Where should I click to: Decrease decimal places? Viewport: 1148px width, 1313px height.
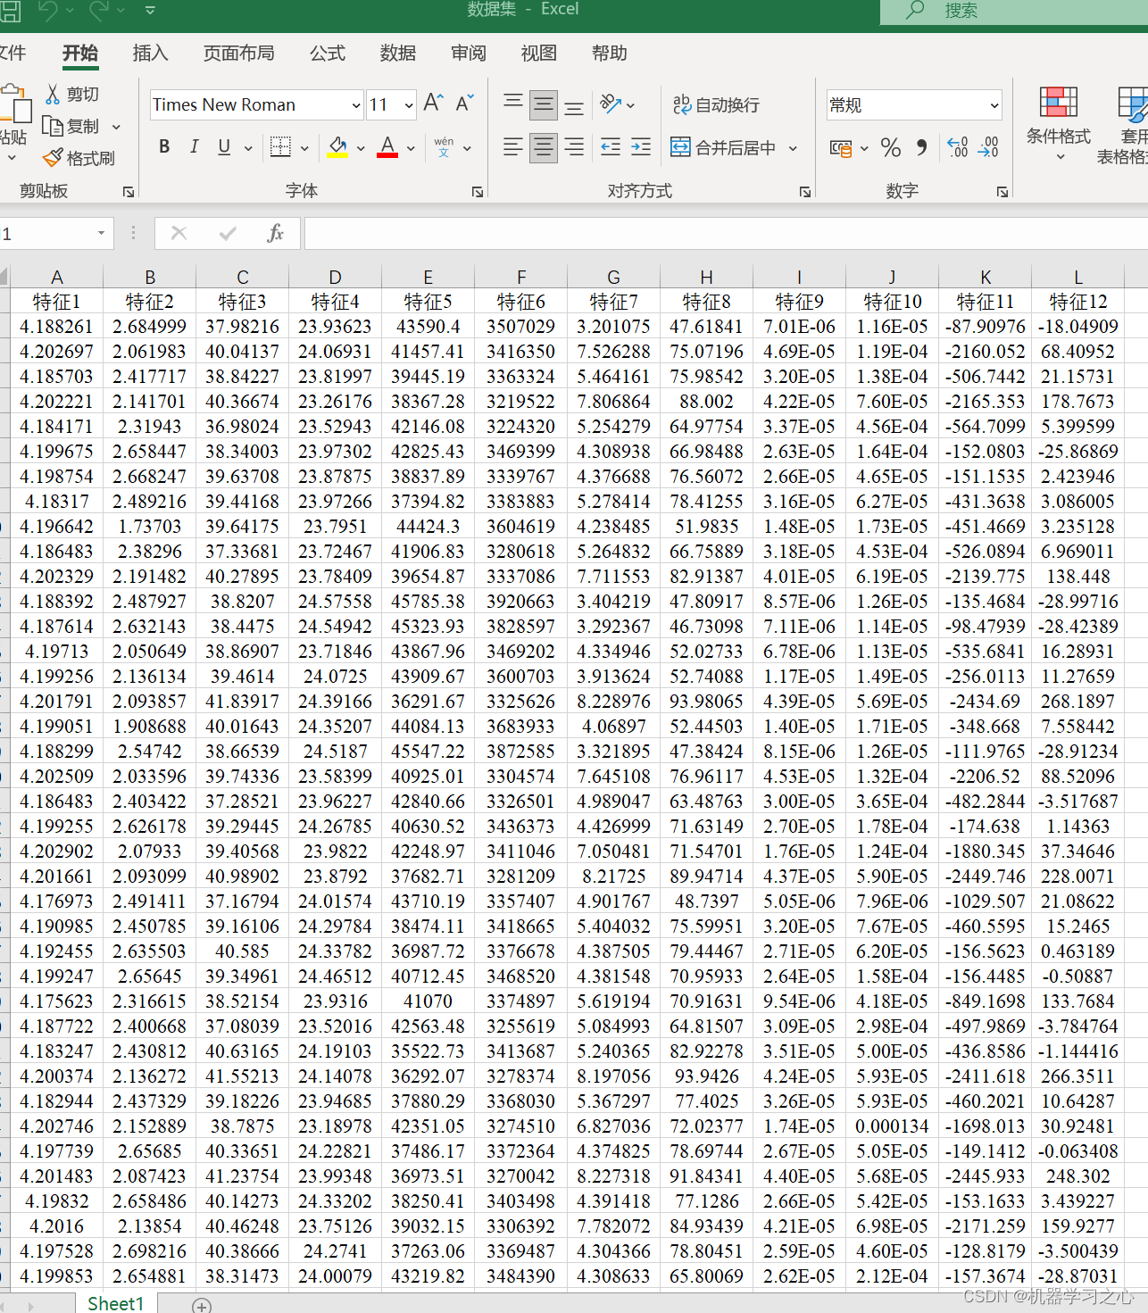[x=988, y=147]
